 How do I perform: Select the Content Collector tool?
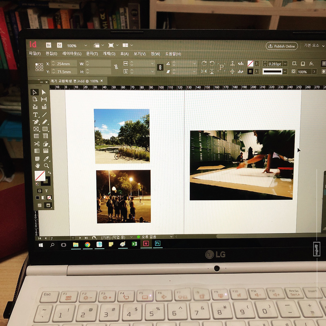35,107
